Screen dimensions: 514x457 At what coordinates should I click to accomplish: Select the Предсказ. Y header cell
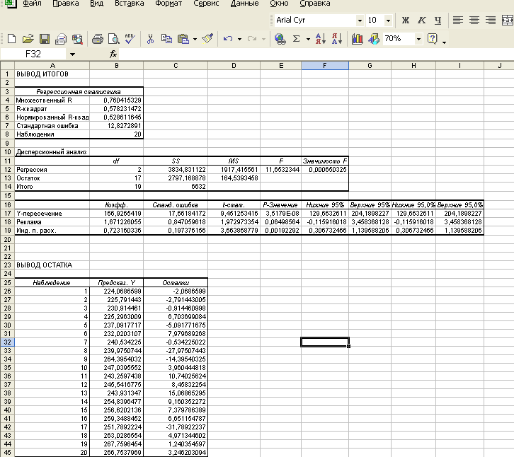[x=116, y=282]
